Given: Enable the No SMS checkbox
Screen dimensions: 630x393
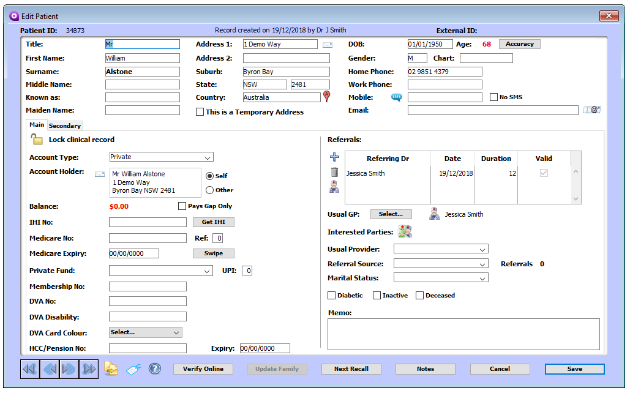Looking at the screenshot, I should tap(494, 97).
